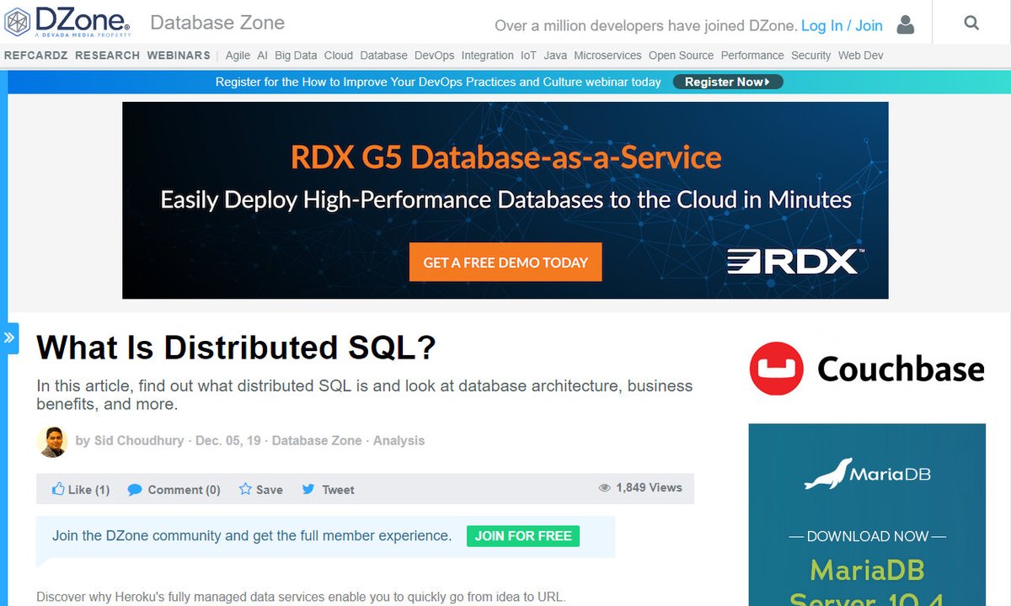The image size is (1011, 606).
Task: Open the user profile silhouette icon
Action: coord(906,24)
